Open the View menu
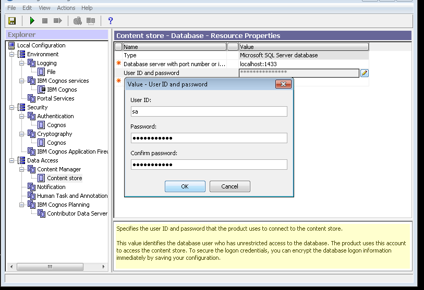Screen dimensions: 424x290 (x=44, y=8)
